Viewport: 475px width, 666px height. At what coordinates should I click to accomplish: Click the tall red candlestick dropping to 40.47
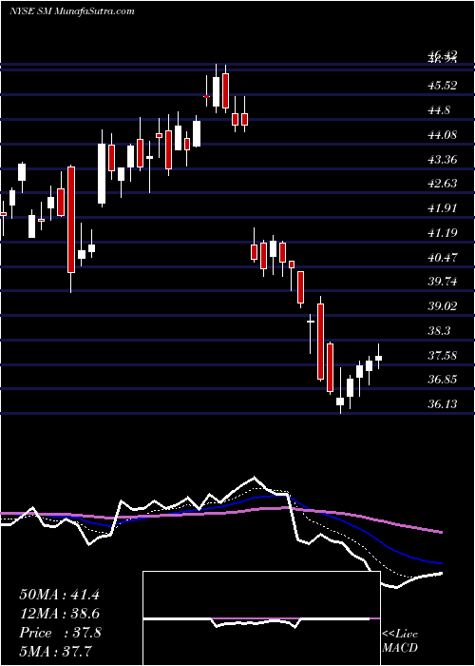click(x=71, y=228)
